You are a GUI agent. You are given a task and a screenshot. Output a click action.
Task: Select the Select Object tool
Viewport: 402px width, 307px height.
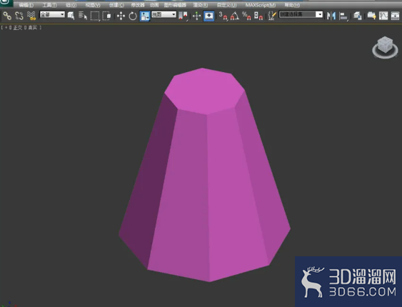(71, 16)
